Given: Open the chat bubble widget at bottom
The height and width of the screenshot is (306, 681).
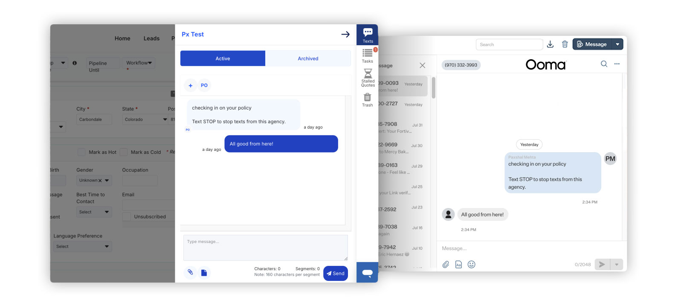Looking at the screenshot, I should point(367,272).
